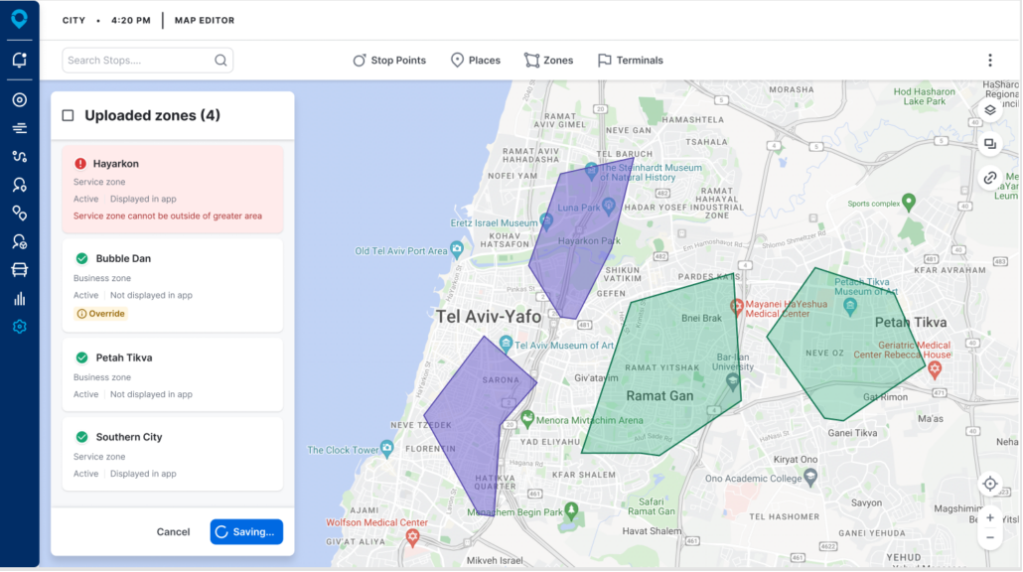Image resolution: width=1023 pixels, height=572 pixels.
Task: Click the search magnifier icon
Action: click(220, 60)
